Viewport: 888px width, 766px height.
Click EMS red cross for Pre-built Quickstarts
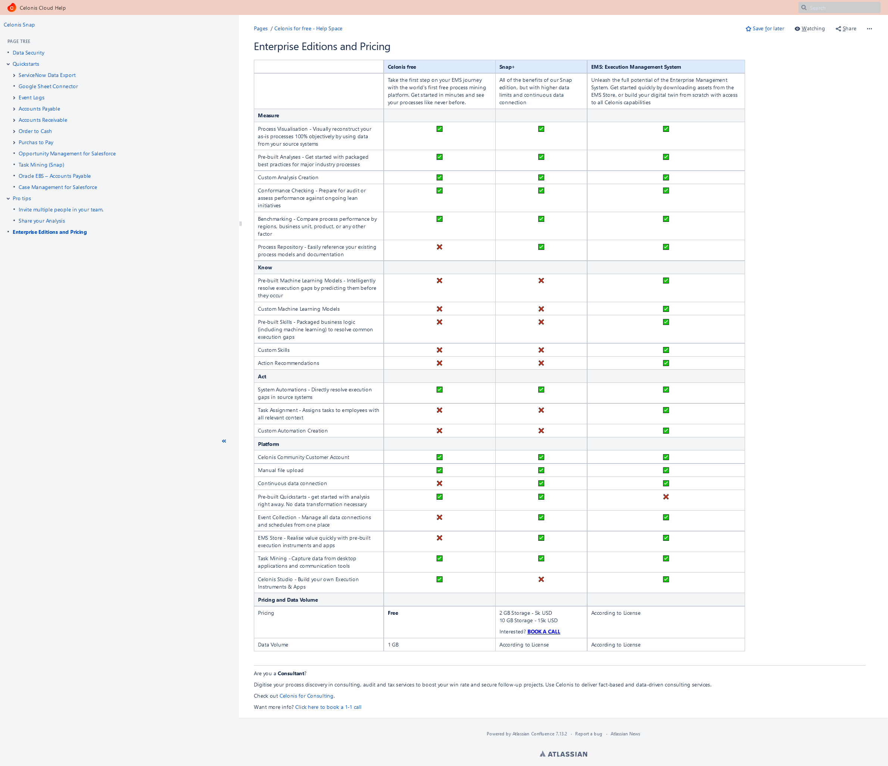click(x=666, y=497)
